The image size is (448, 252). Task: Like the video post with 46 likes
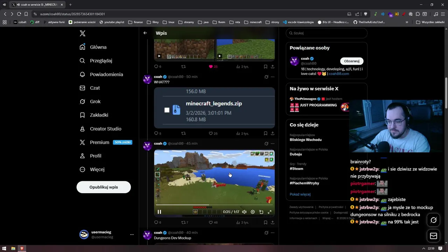[x=213, y=222]
